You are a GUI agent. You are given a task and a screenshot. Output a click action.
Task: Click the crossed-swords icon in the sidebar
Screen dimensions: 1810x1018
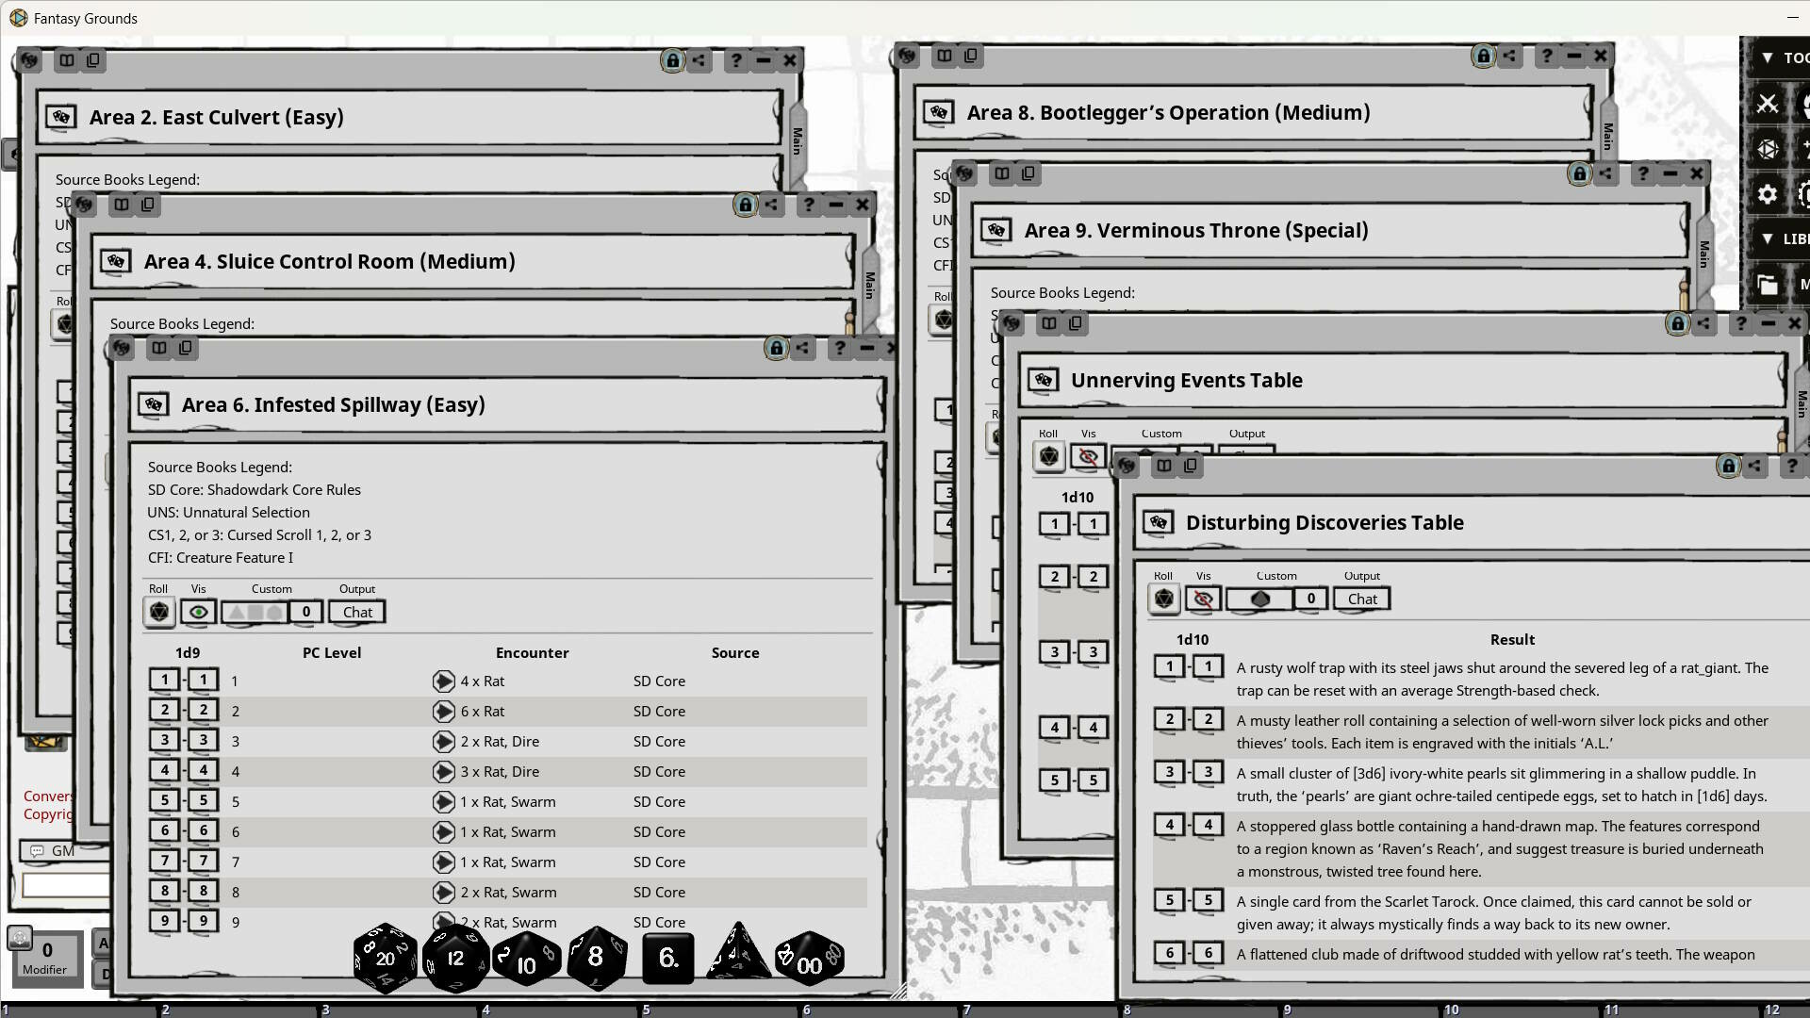pyautogui.click(x=1767, y=103)
